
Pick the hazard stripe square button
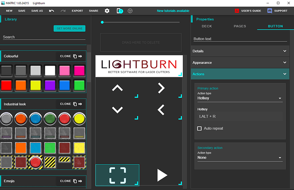(50, 162)
